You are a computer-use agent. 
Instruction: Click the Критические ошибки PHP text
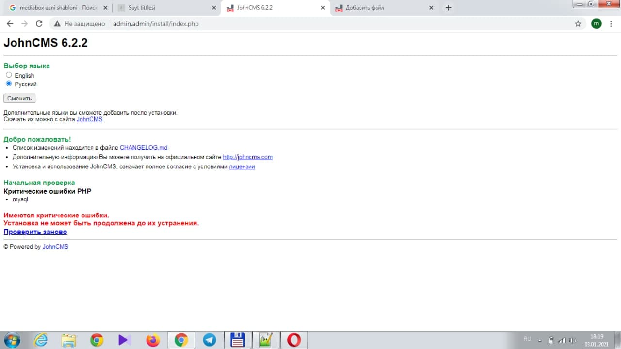coord(48,191)
